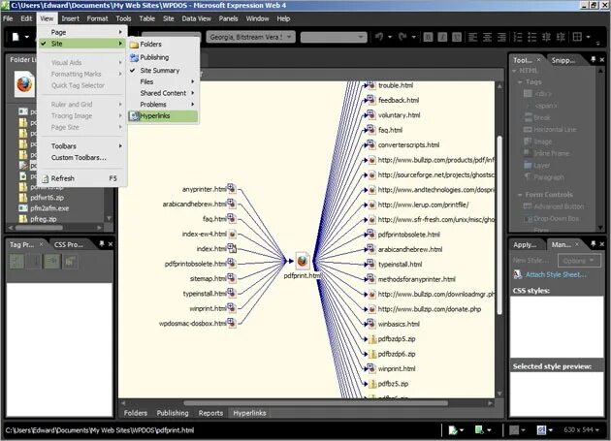Select pdfwrt6.zip in Folder List

47,198
